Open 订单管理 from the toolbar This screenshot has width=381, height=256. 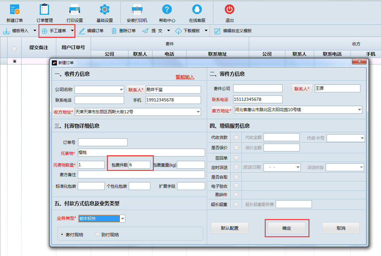(x=44, y=12)
